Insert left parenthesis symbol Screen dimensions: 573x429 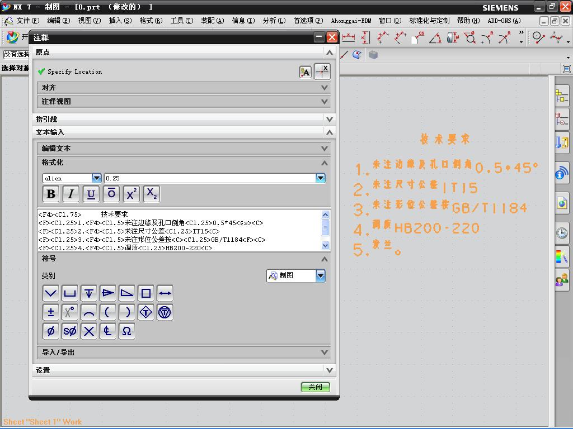click(x=108, y=312)
